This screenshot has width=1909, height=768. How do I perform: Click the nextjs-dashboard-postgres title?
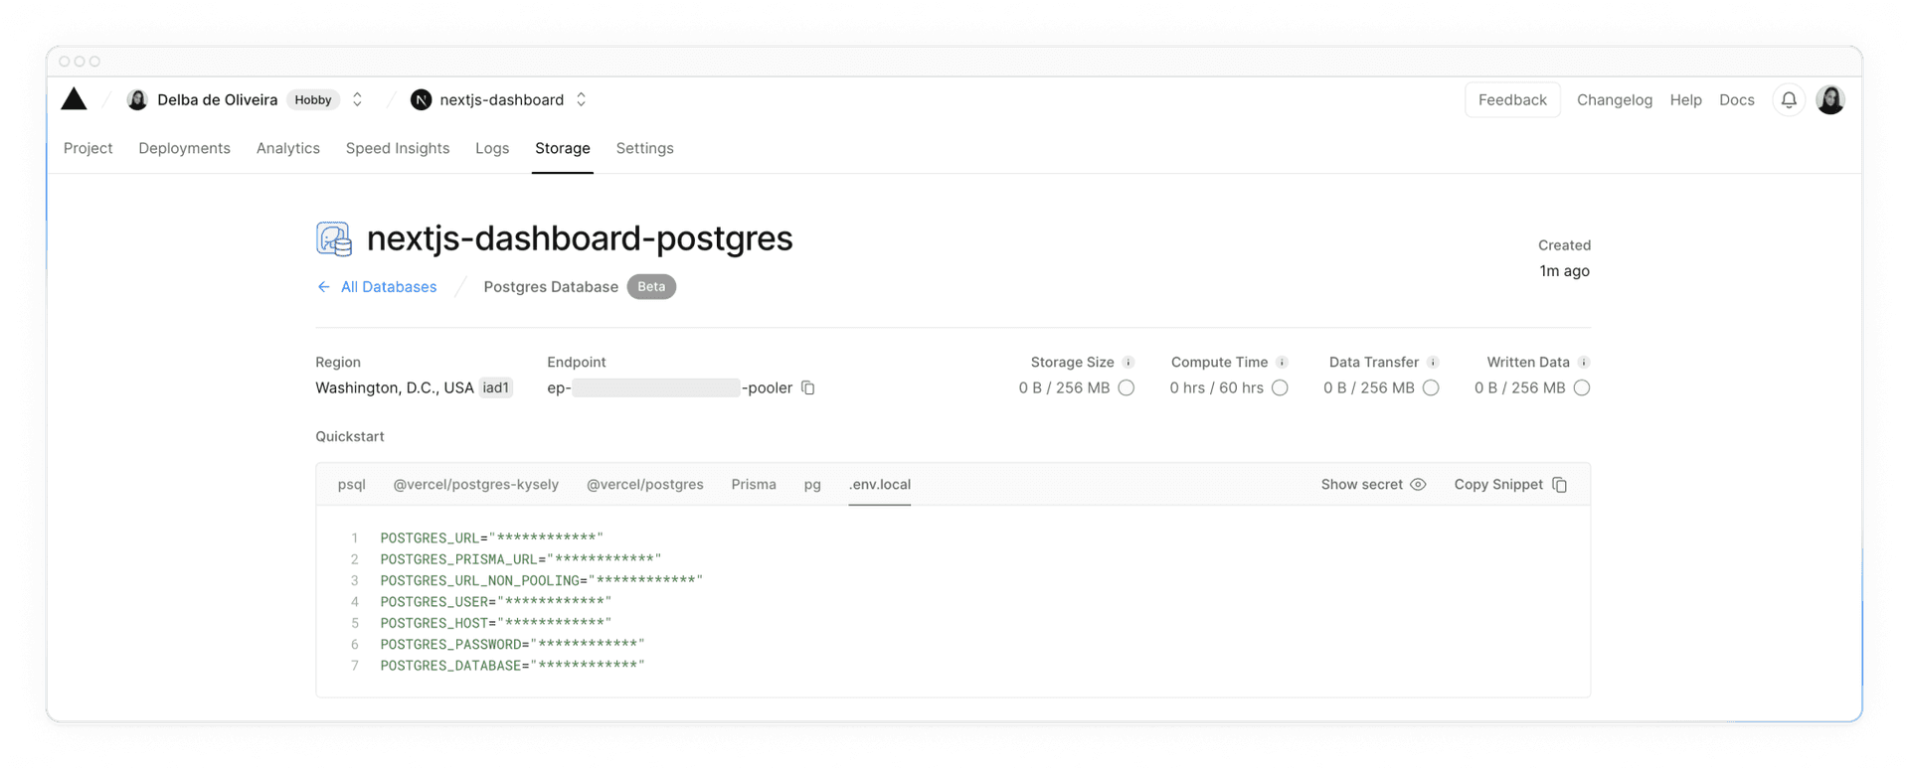580,238
